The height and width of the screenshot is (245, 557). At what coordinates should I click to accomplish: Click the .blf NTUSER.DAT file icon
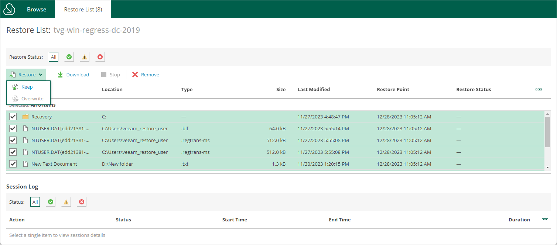25,128
